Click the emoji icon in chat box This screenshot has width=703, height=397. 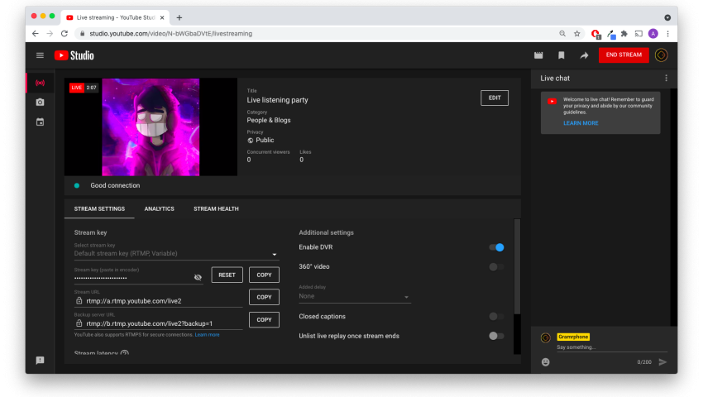[546, 361]
